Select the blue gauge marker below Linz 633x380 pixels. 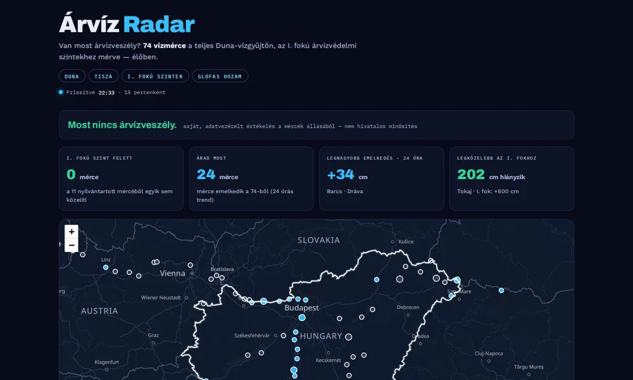click(106, 267)
